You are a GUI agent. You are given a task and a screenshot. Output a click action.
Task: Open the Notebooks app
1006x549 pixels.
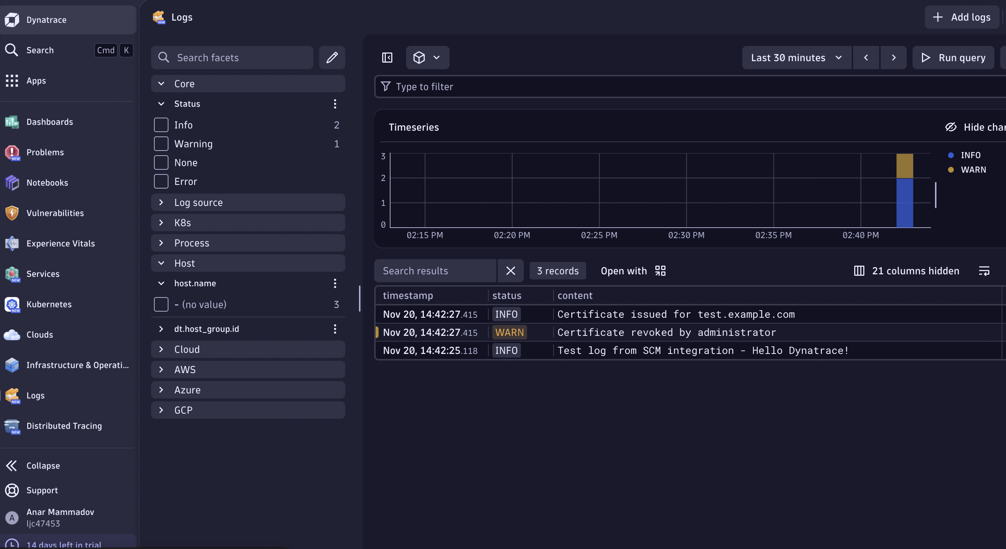coord(47,182)
